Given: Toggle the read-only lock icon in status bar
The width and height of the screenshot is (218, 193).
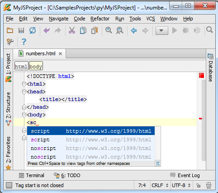Looking at the screenshot, I should (x=198, y=185).
